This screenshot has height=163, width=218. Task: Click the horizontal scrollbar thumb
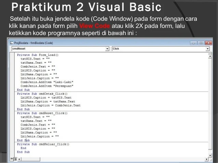[x=30, y=159]
